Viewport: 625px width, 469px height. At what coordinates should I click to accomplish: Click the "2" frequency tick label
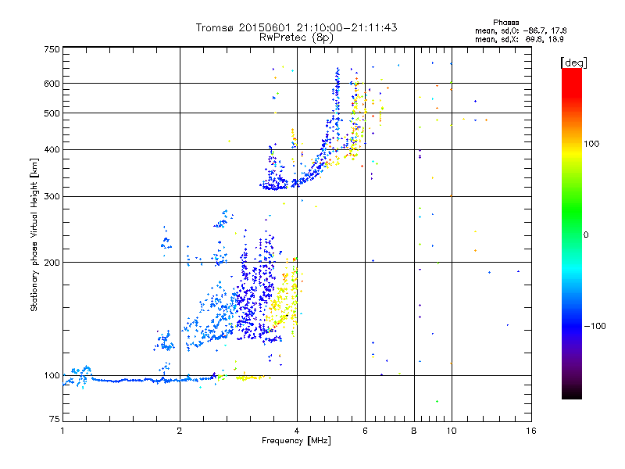pyautogui.click(x=180, y=431)
